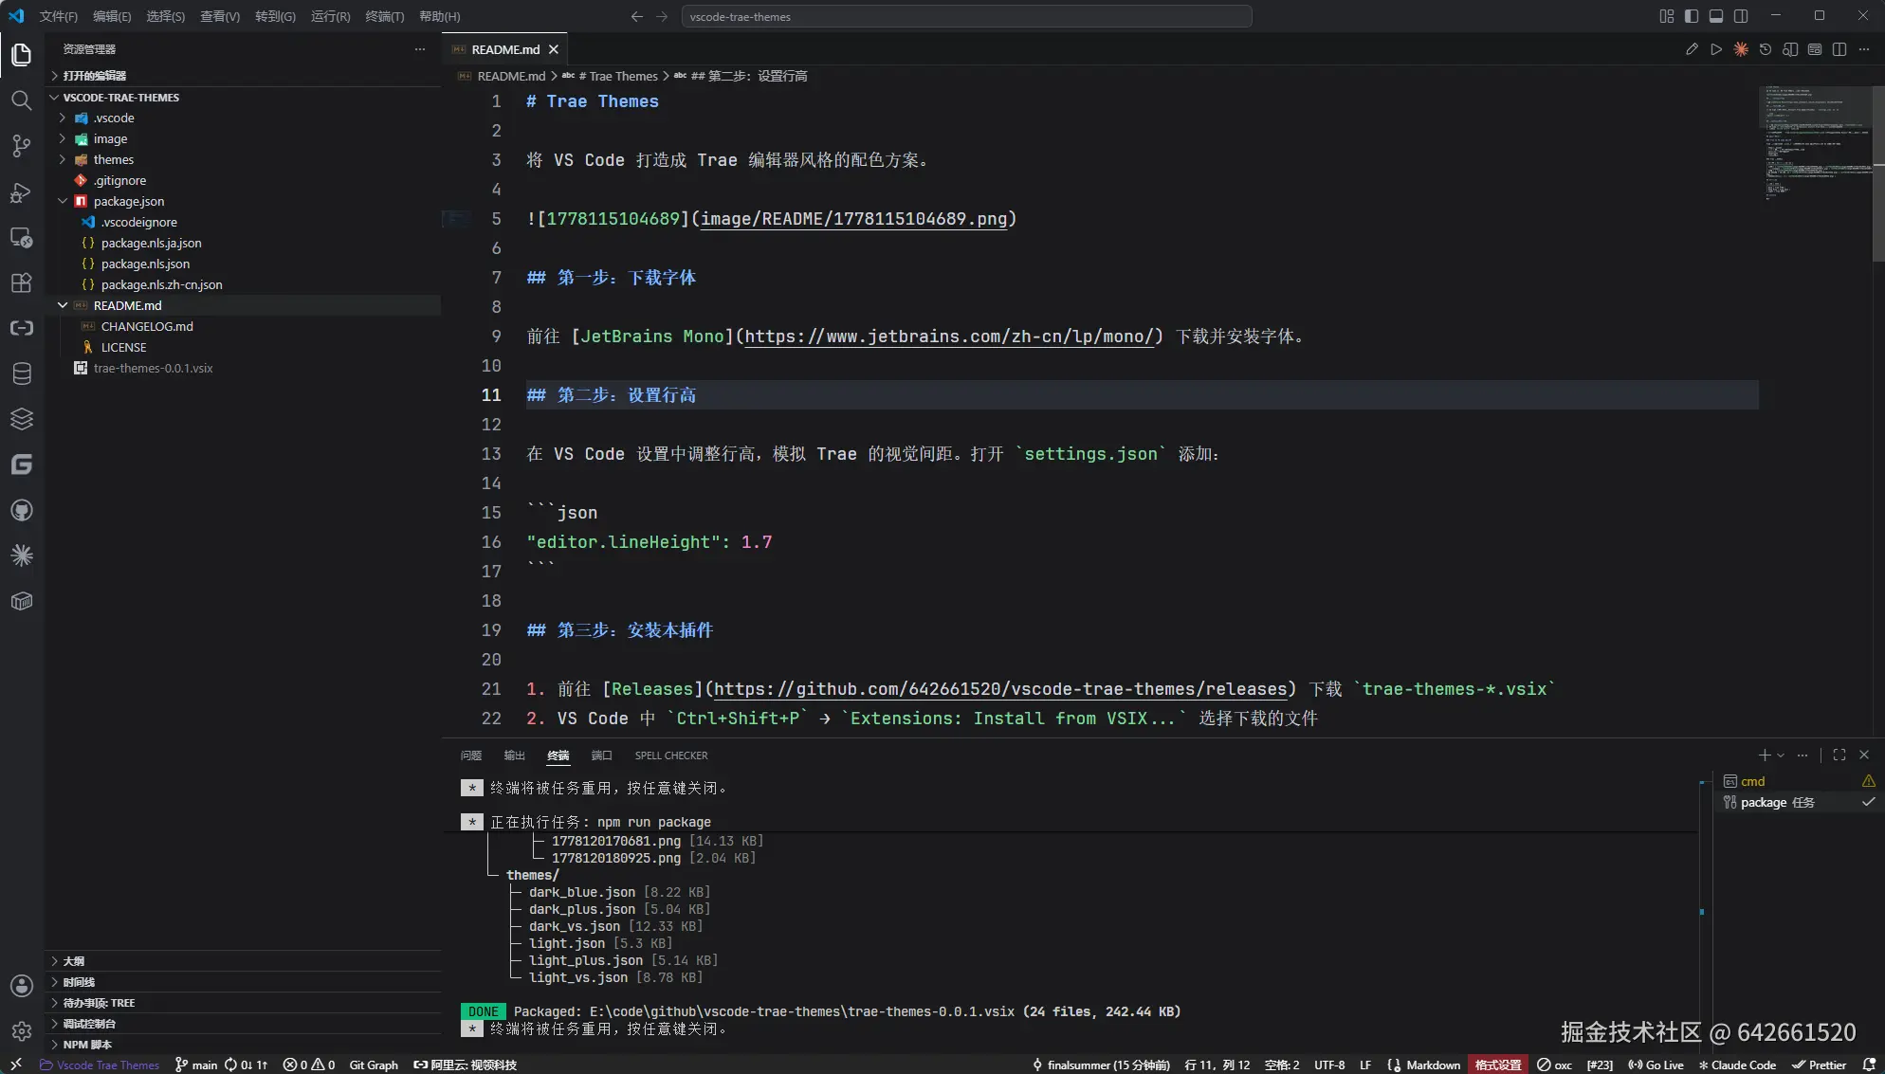Screen dimensions: 1885x1074
Task: Toggle bottom panel visibility
Action: (1716, 16)
